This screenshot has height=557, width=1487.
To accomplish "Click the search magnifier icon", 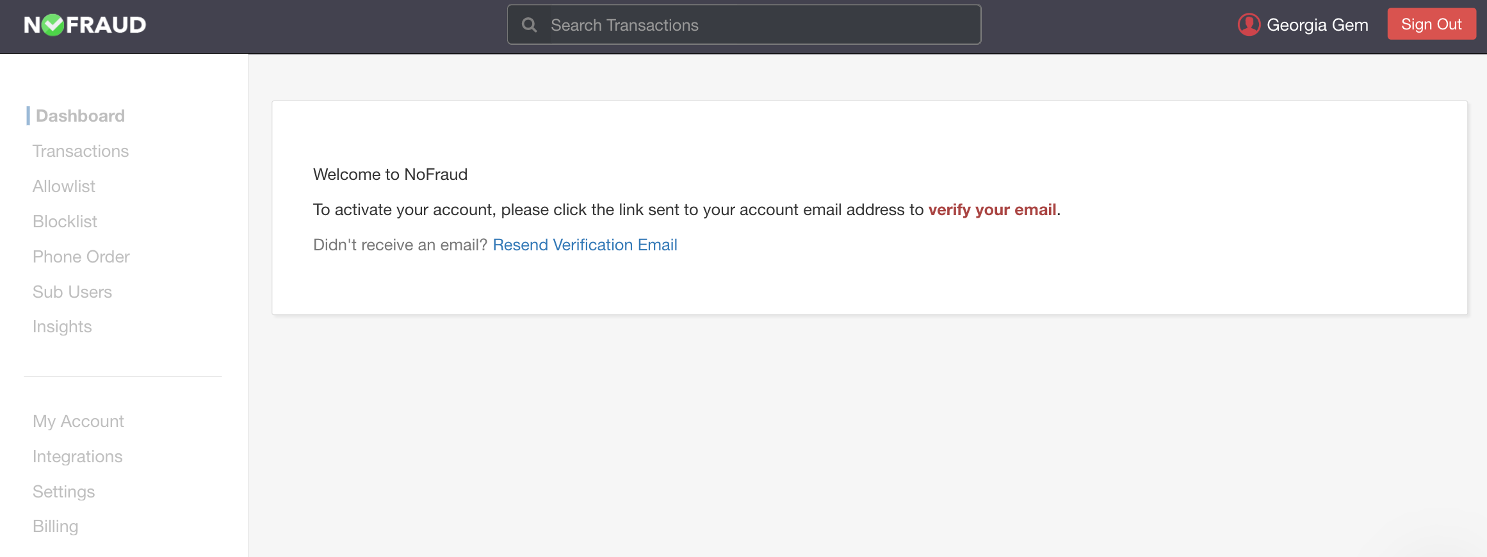I will click(529, 24).
